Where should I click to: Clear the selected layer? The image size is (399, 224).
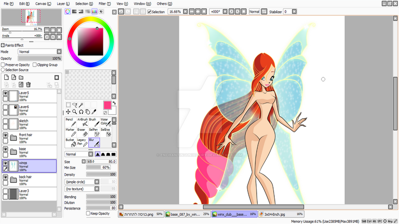(x=21, y=85)
